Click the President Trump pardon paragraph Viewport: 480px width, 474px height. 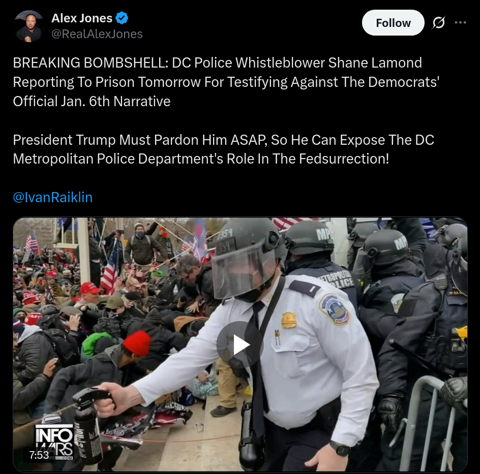click(223, 149)
